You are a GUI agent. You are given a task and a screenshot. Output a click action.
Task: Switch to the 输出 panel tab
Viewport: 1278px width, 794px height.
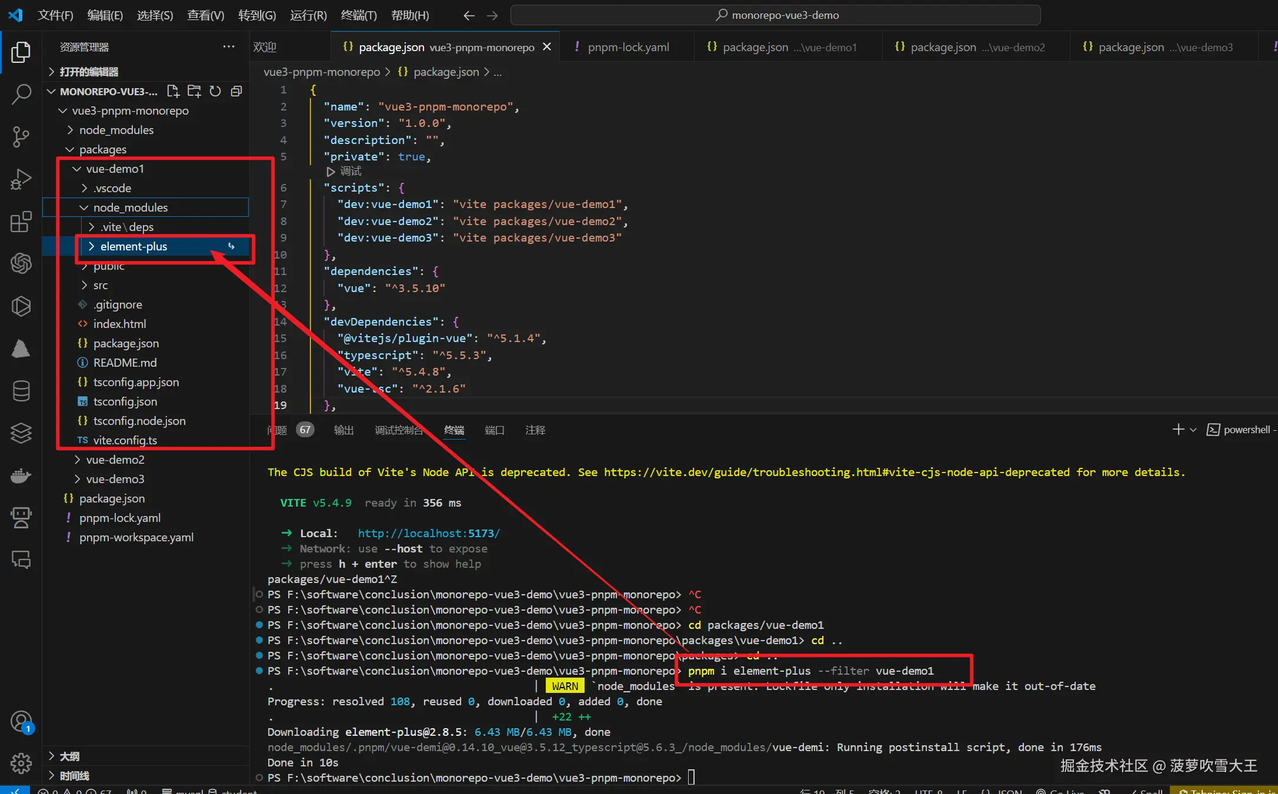tap(343, 430)
